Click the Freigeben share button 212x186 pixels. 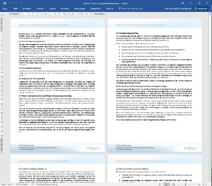click(201, 7)
